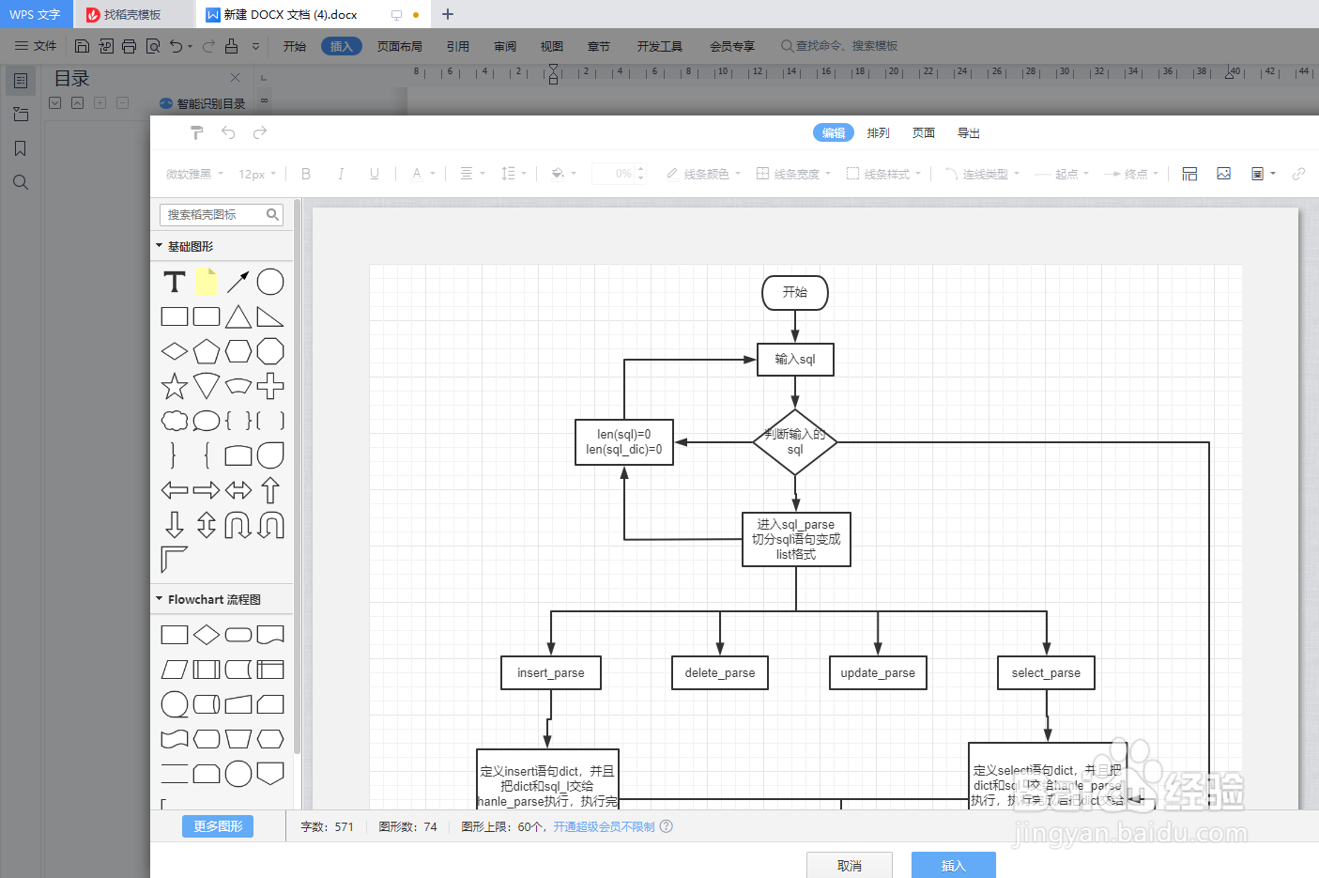
Task: Open bookmark icon in left sidebar
Action: coord(21,148)
